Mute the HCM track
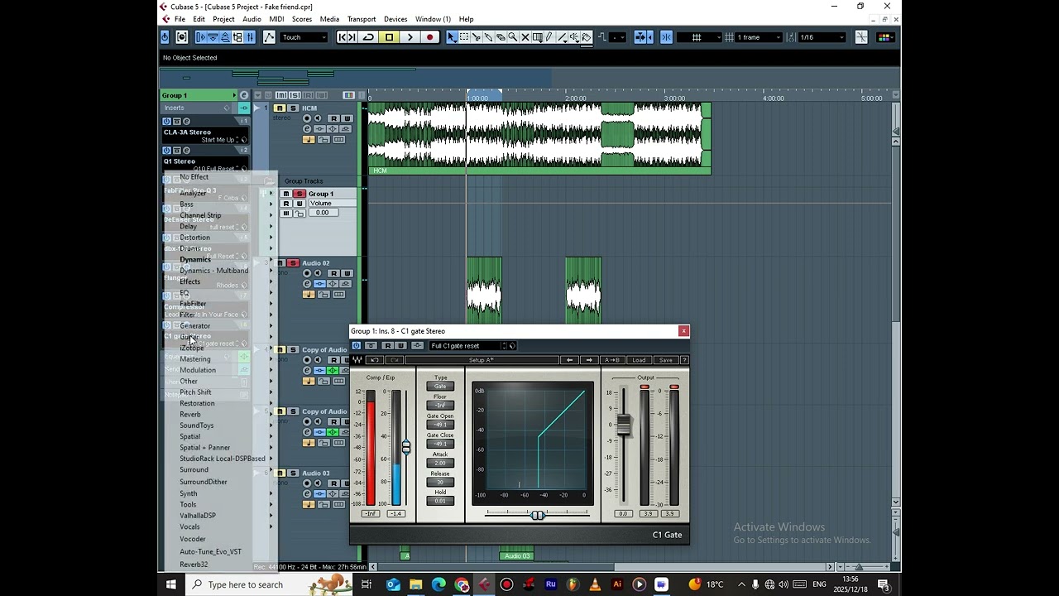1059x596 pixels. point(280,108)
